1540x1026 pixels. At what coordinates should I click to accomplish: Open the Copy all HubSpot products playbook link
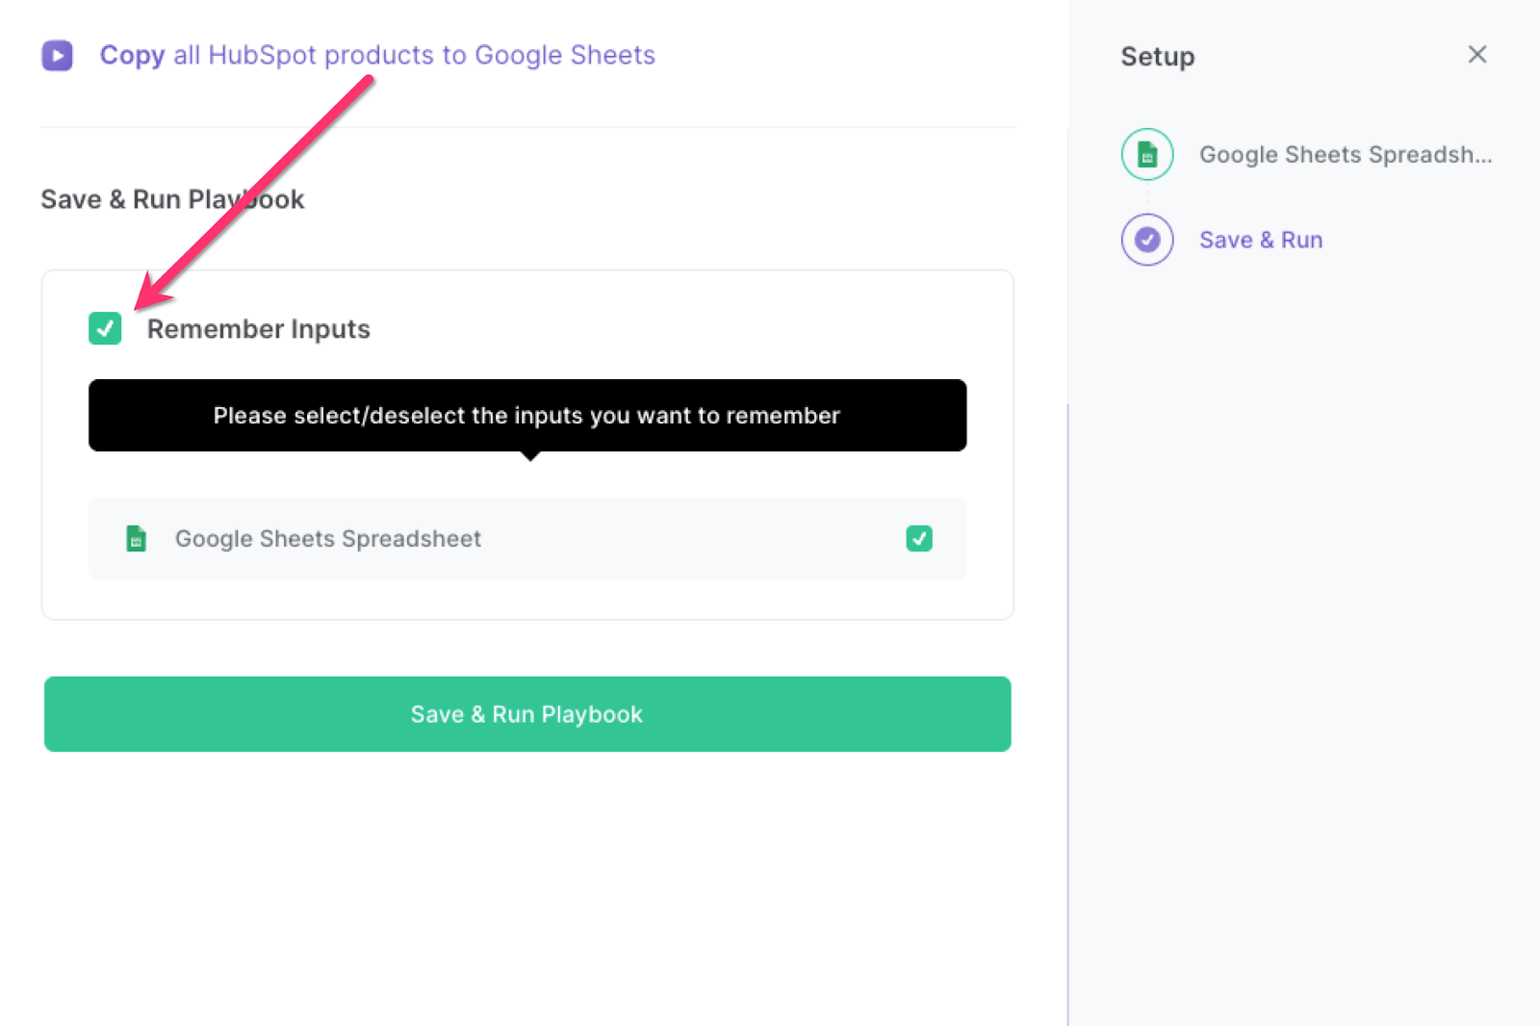[377, 55]
